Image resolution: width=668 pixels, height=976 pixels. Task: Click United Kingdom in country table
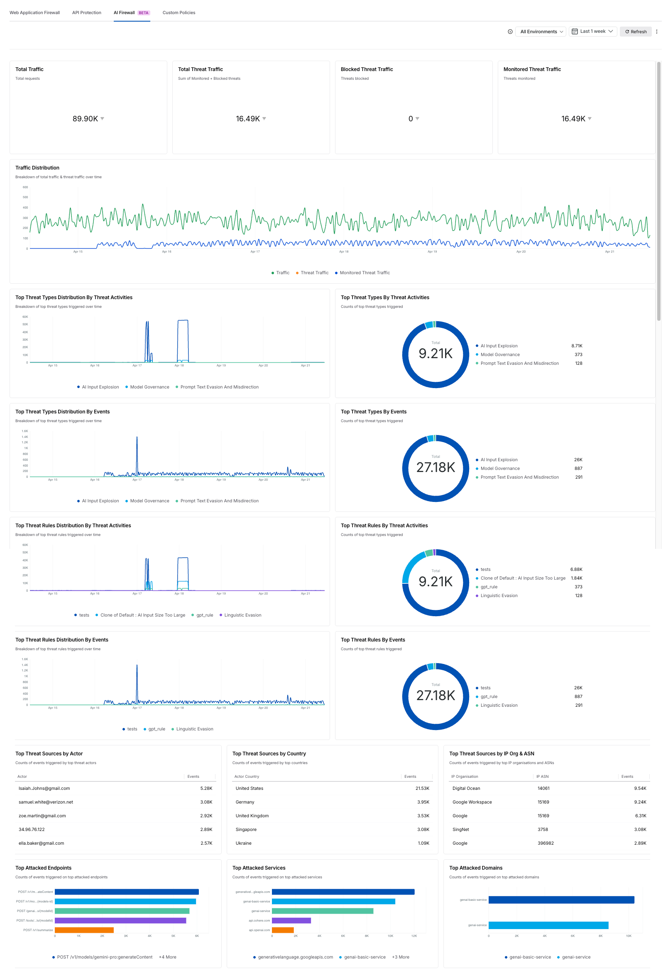pyautogui.click(x=252, y=816)
